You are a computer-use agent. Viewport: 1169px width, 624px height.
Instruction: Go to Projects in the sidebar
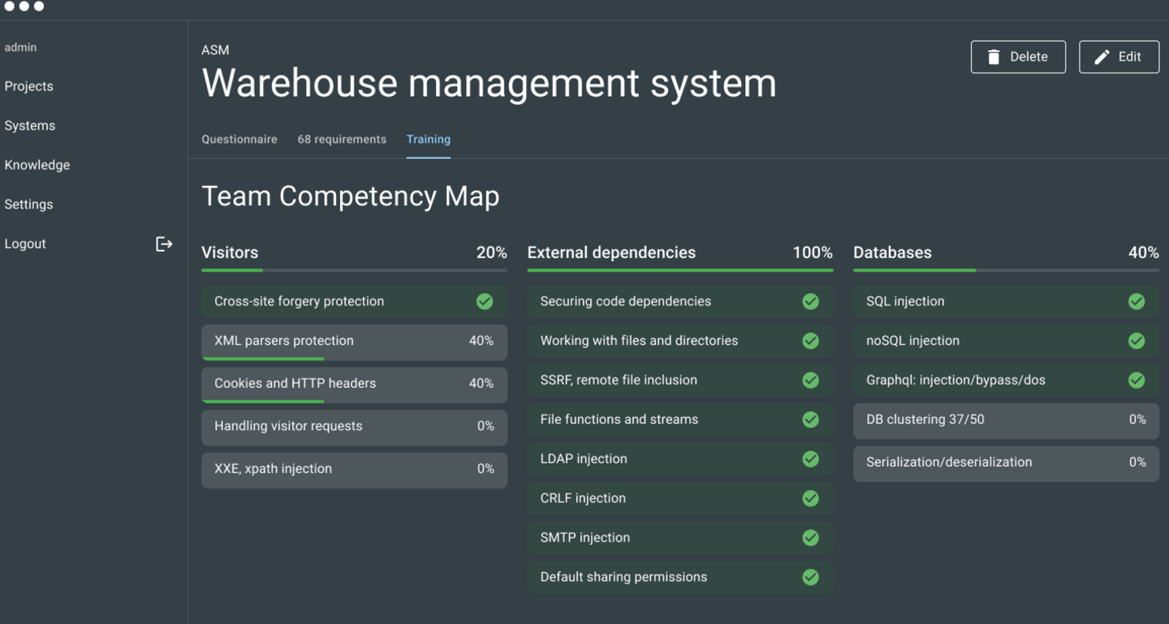29,86
